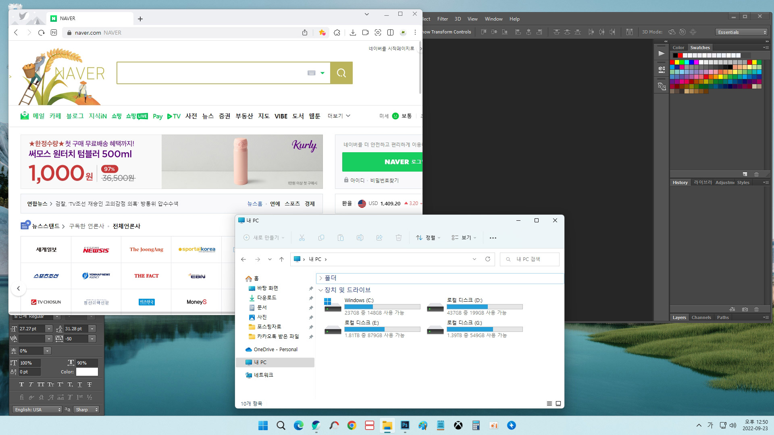Open the Filter menu

click(x=442, y=19)
